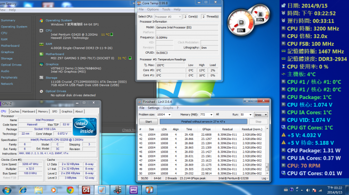
Task: Open Windows Explorer folder icon in taskbar
Action: 38,190
